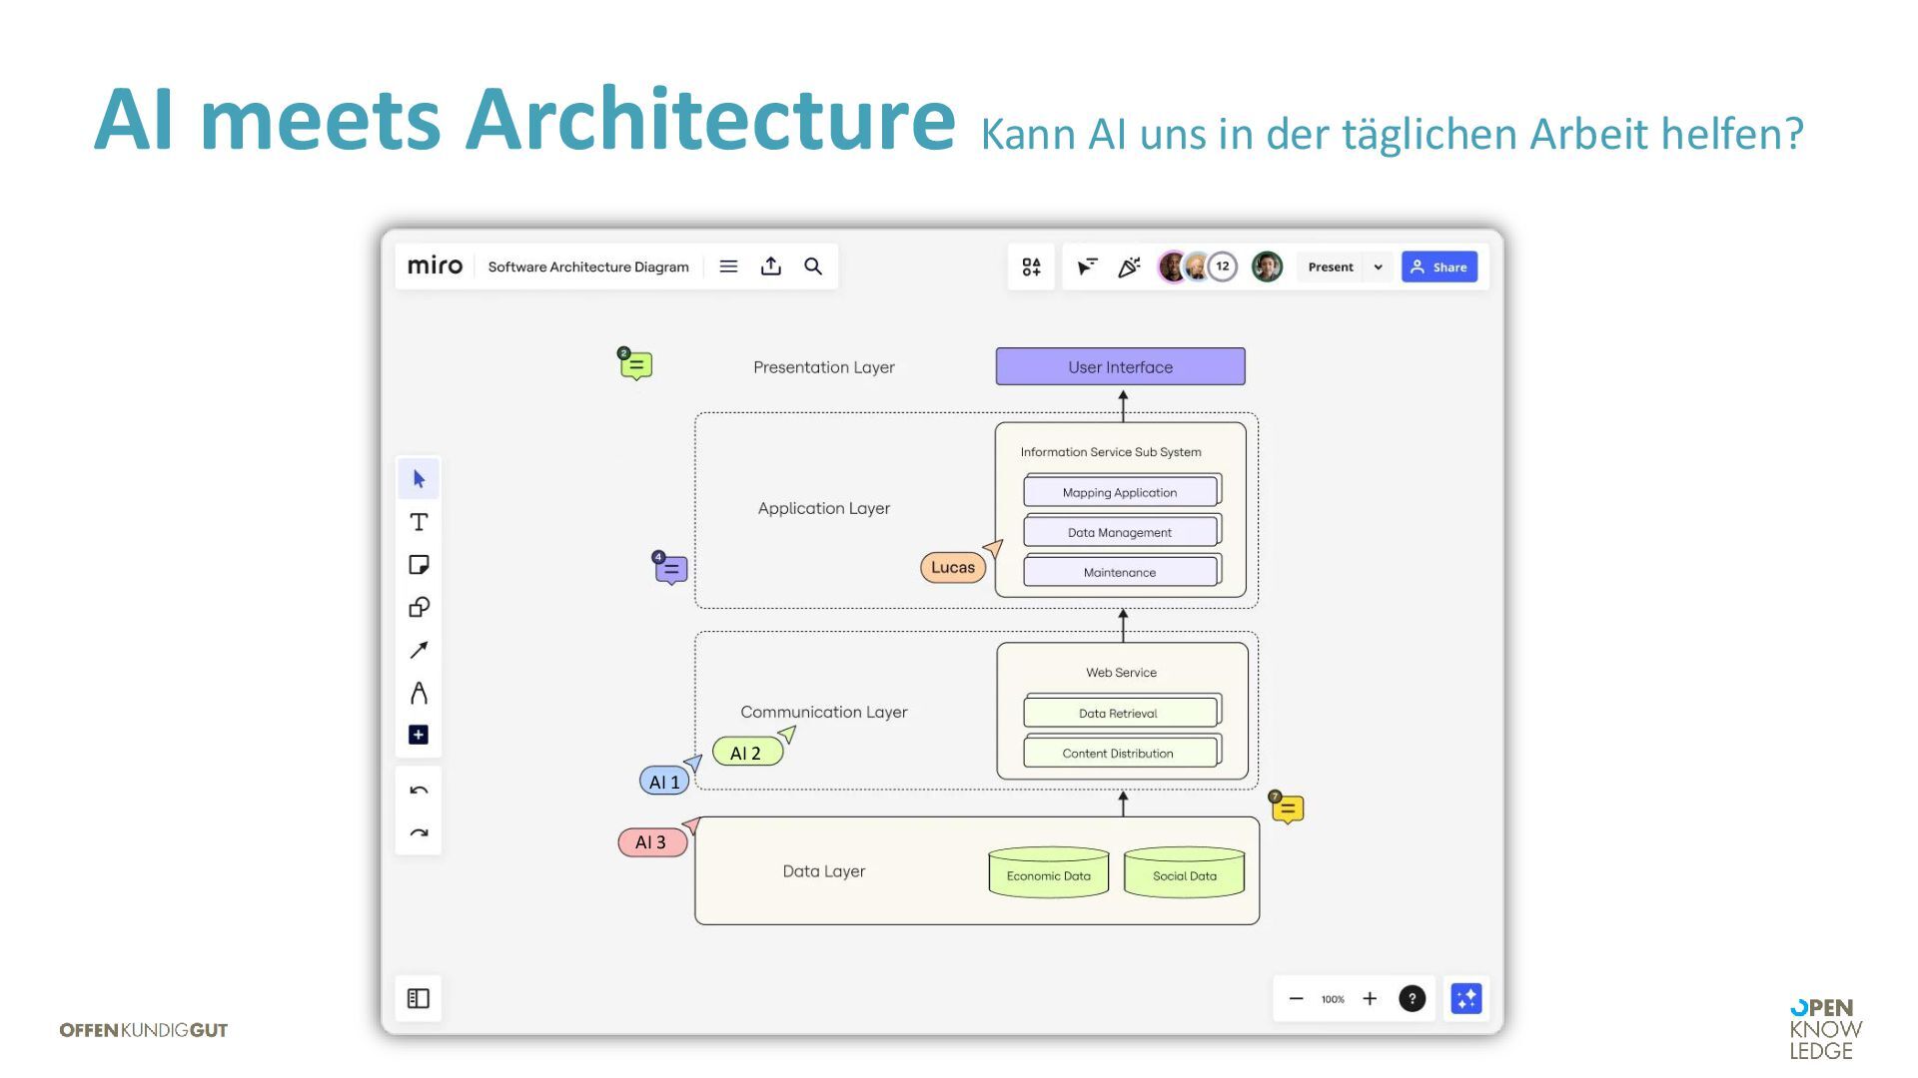Select the Connection line arrow tool
1918x1078 pixels.
pos(419,650)
